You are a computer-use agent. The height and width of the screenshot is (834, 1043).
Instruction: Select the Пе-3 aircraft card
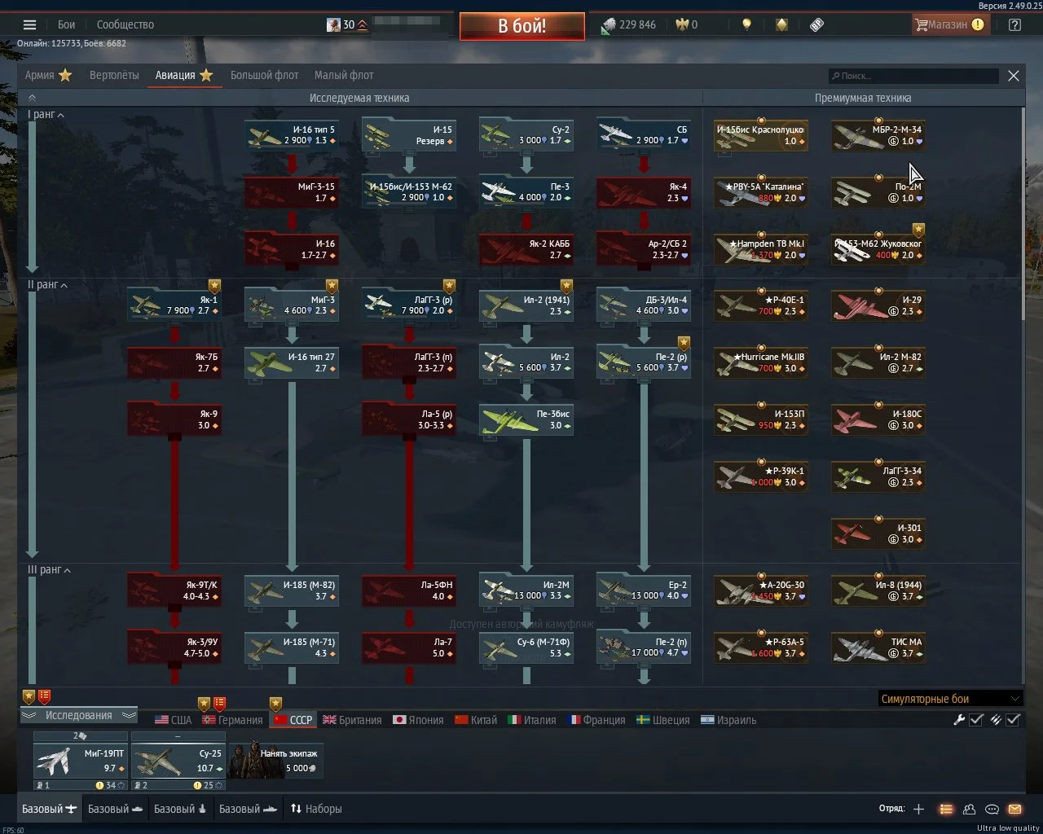click(x=526, y=191)
